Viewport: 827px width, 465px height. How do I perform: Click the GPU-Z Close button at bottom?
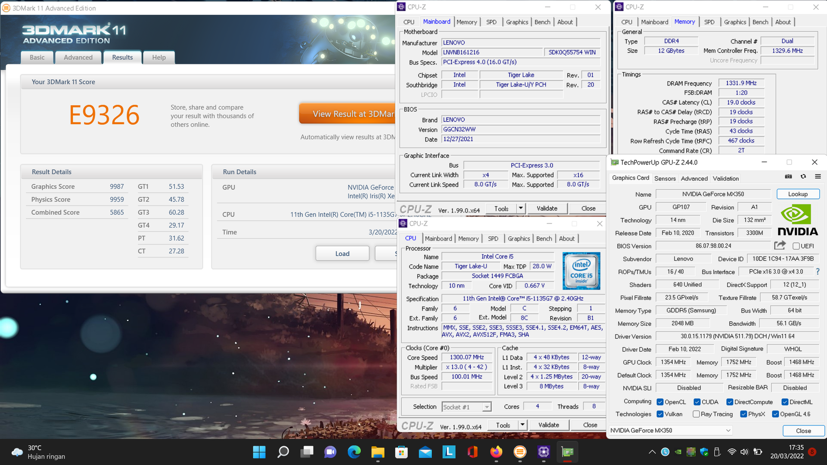(x=803, y=431)
